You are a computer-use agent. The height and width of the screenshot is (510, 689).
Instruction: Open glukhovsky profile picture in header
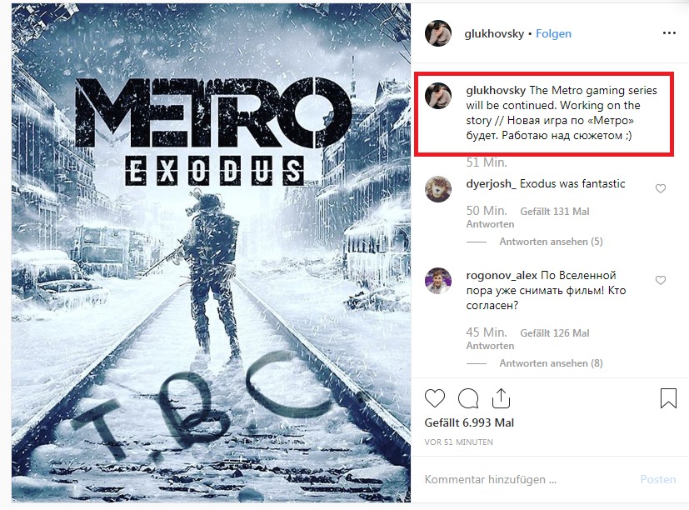click(438, 33)
